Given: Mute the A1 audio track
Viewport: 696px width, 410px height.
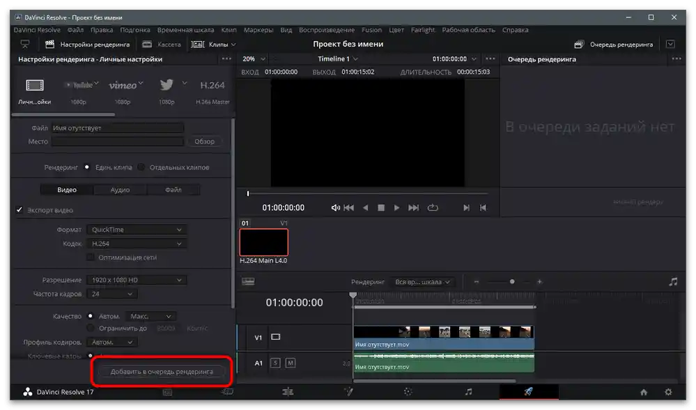Looking at the screenshot, I should pos(291,363).
